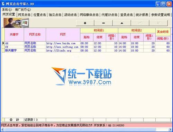
Task: Click the 记录数：3 footer cell
Action: point(35,120)
